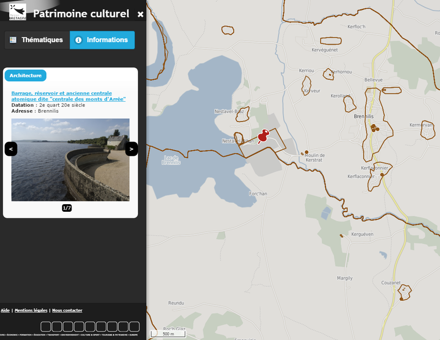Open the Mentions légales link

click(31, 310)
